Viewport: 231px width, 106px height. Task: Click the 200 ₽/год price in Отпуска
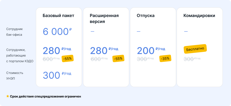click(151, 51)
